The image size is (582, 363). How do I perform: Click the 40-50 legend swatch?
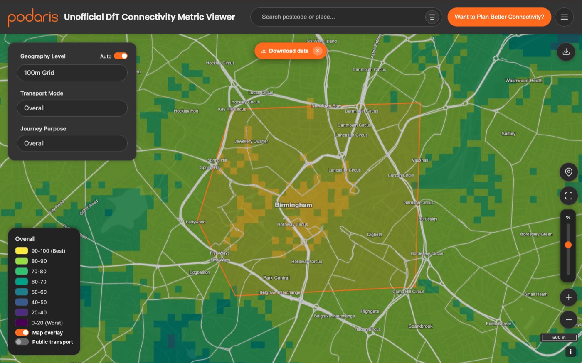(x=22, y=302)
